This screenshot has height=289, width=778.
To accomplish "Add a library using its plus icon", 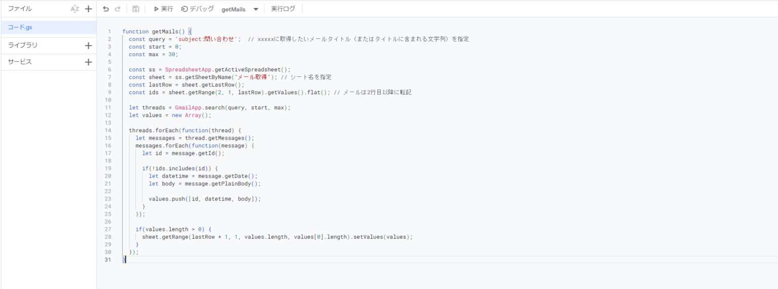I will coord(89,46).
